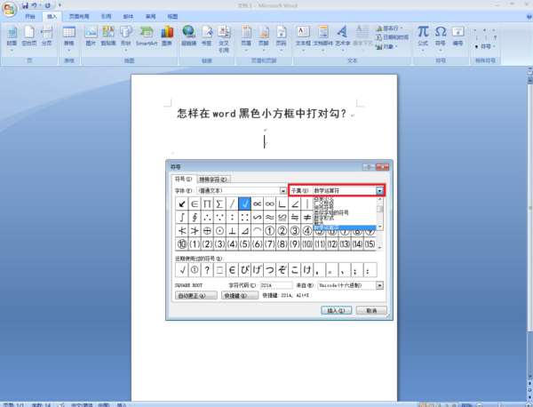Image resolution: width=533 pixels, height=407 pixels.
Task: Open the Page Layout (页面布局) tab
Action: tap(79, 16)
